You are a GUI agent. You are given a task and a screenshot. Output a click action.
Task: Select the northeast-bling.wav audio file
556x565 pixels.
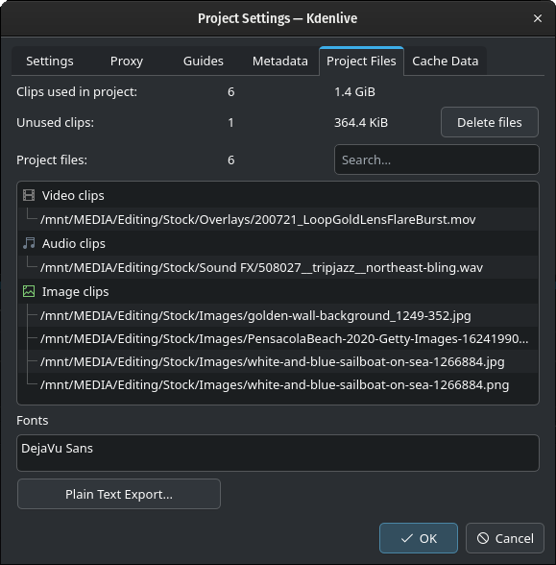click(x=261, y=267)
